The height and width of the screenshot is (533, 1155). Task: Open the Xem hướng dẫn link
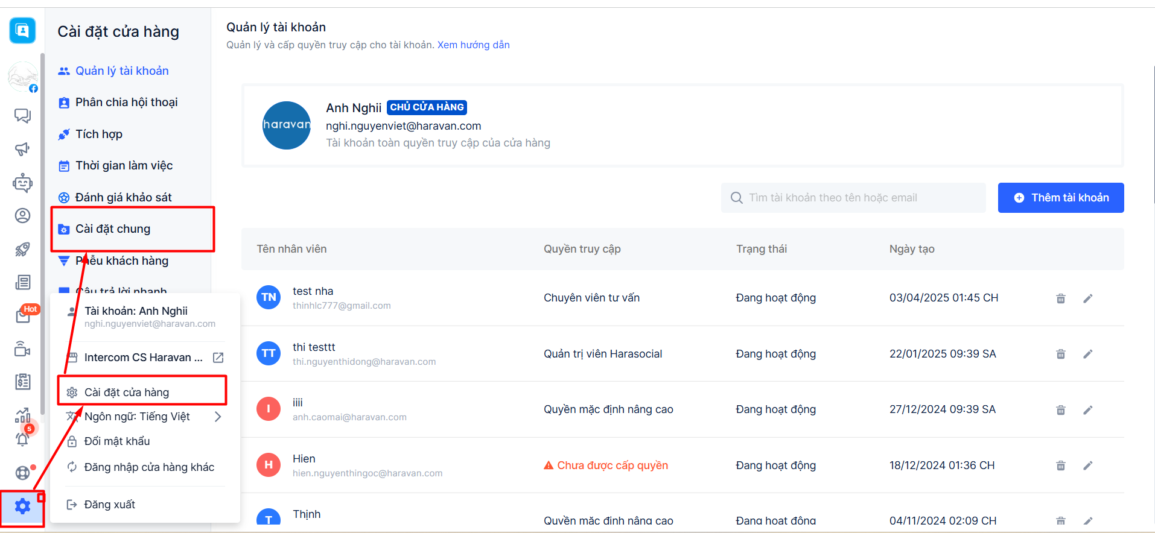pyautogui.click(x=473, y=45)
